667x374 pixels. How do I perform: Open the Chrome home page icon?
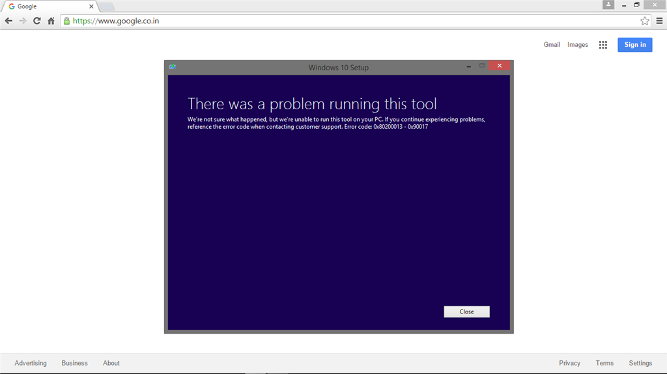(51, 21)
